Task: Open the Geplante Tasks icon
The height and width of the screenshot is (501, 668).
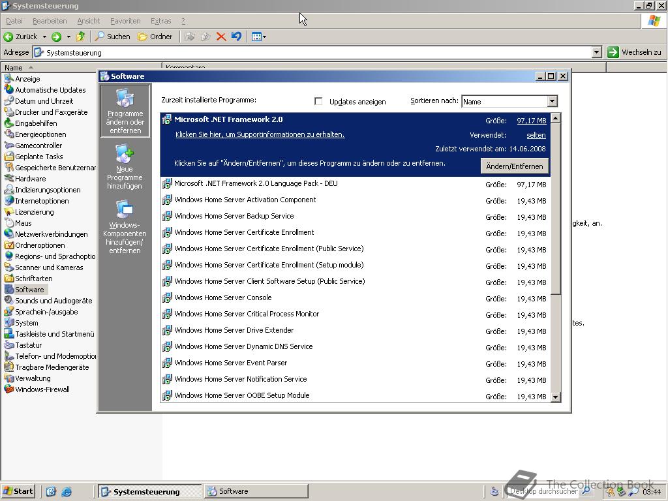Action: tap(9, 157)
